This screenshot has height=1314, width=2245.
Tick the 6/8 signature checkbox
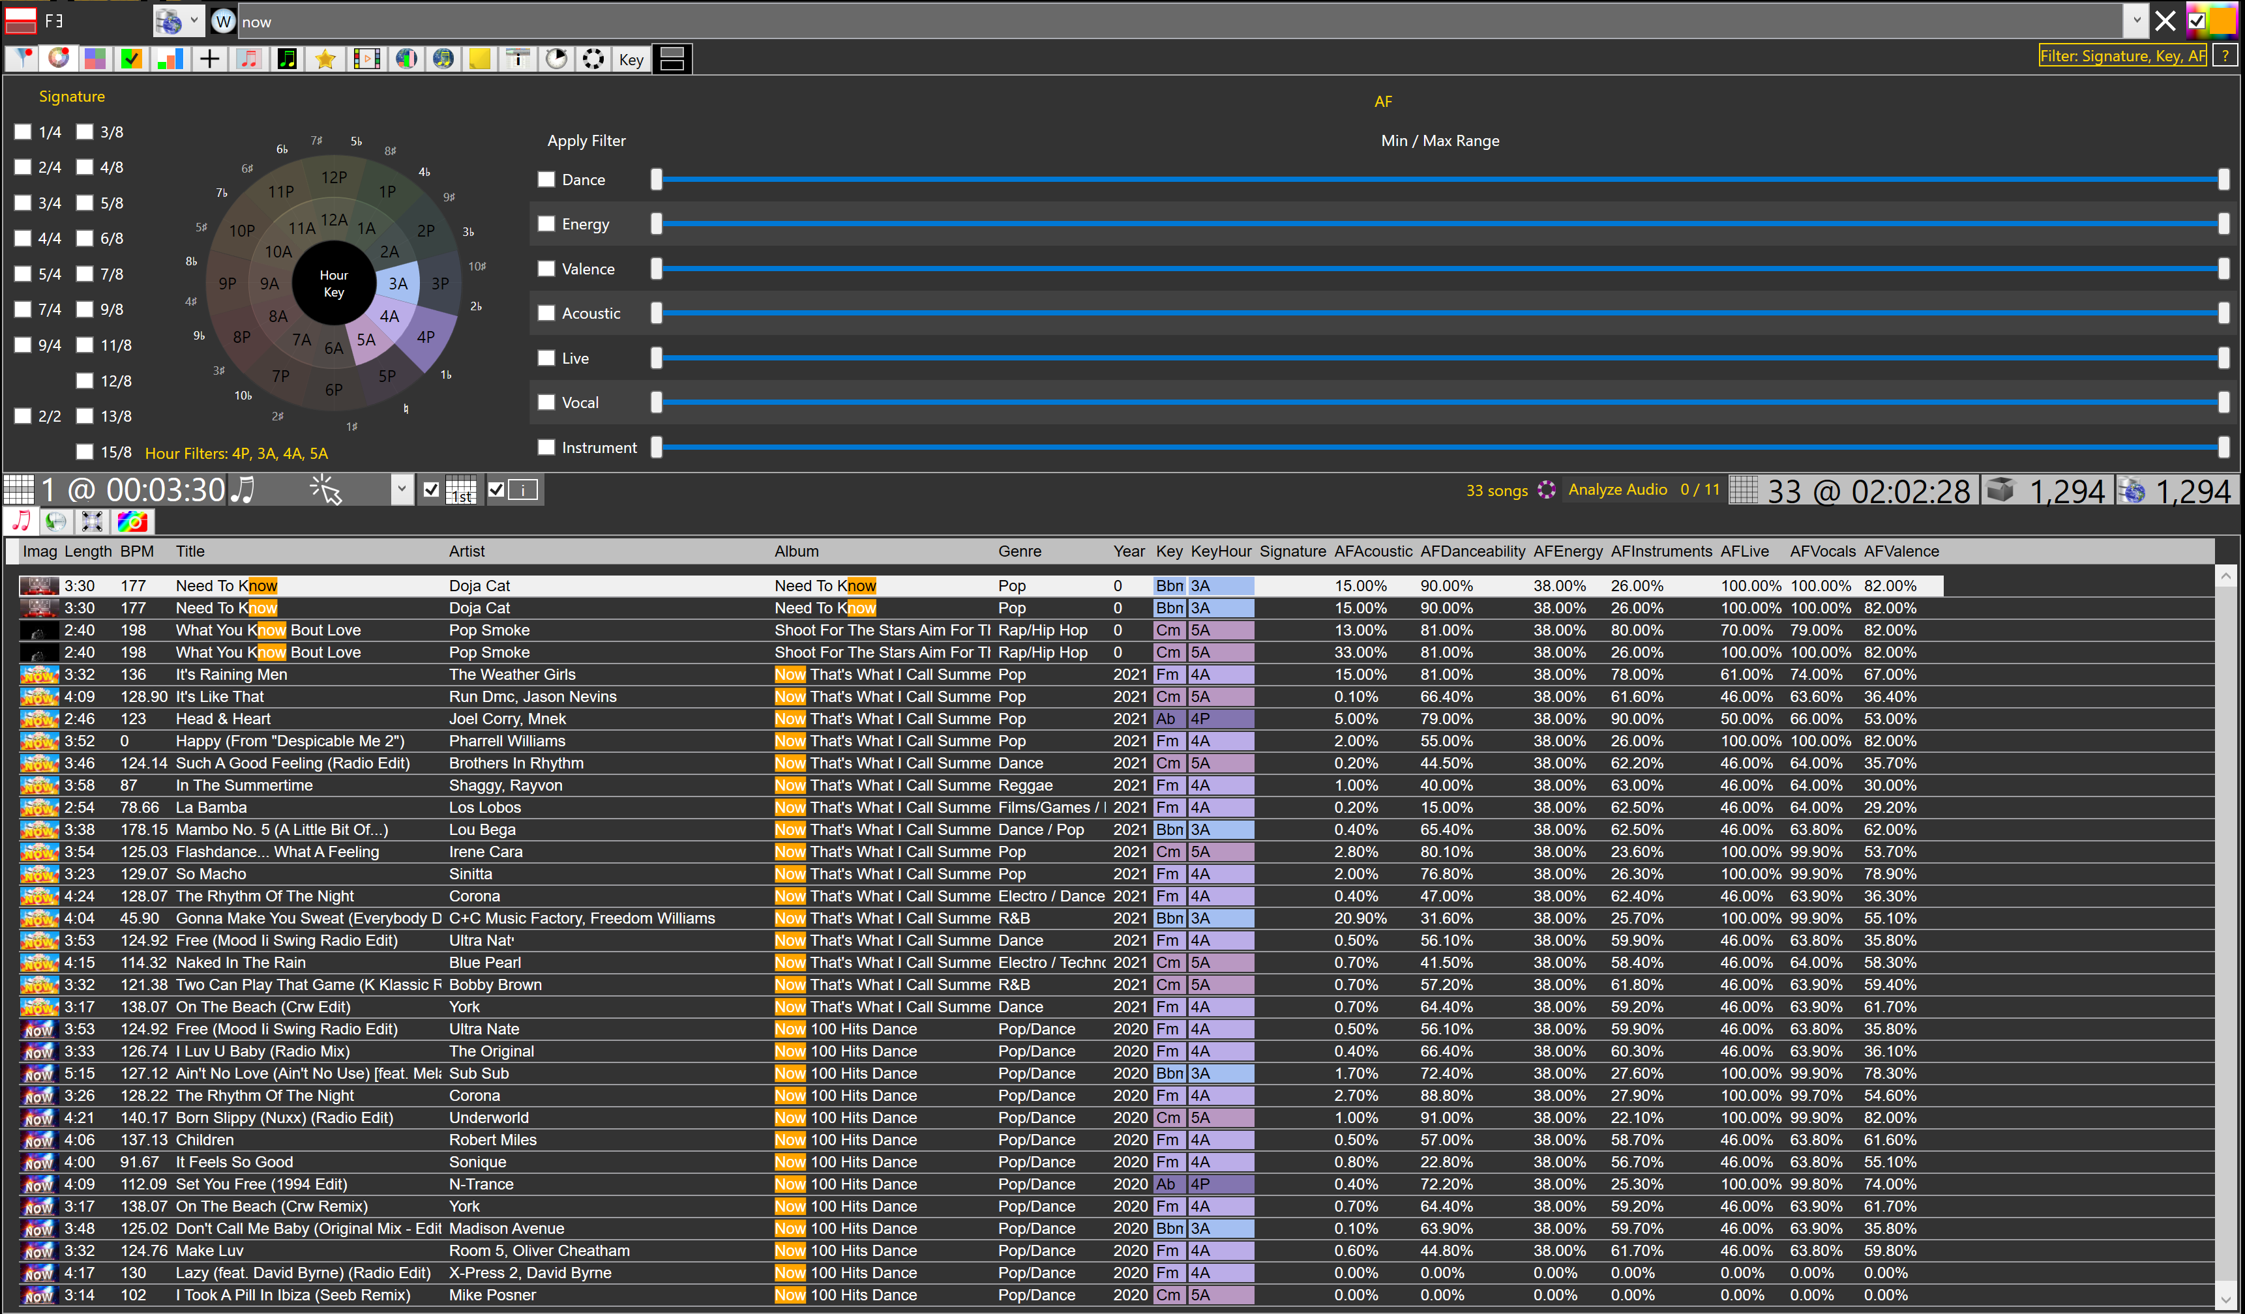85,238
